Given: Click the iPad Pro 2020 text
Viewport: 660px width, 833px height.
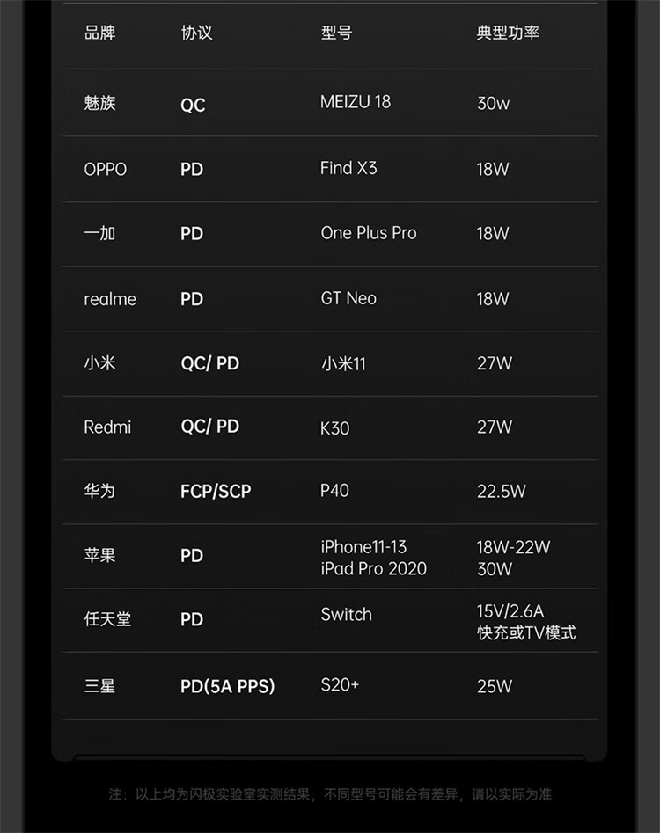Looking at the screenshot, I should tap(373, 568).
